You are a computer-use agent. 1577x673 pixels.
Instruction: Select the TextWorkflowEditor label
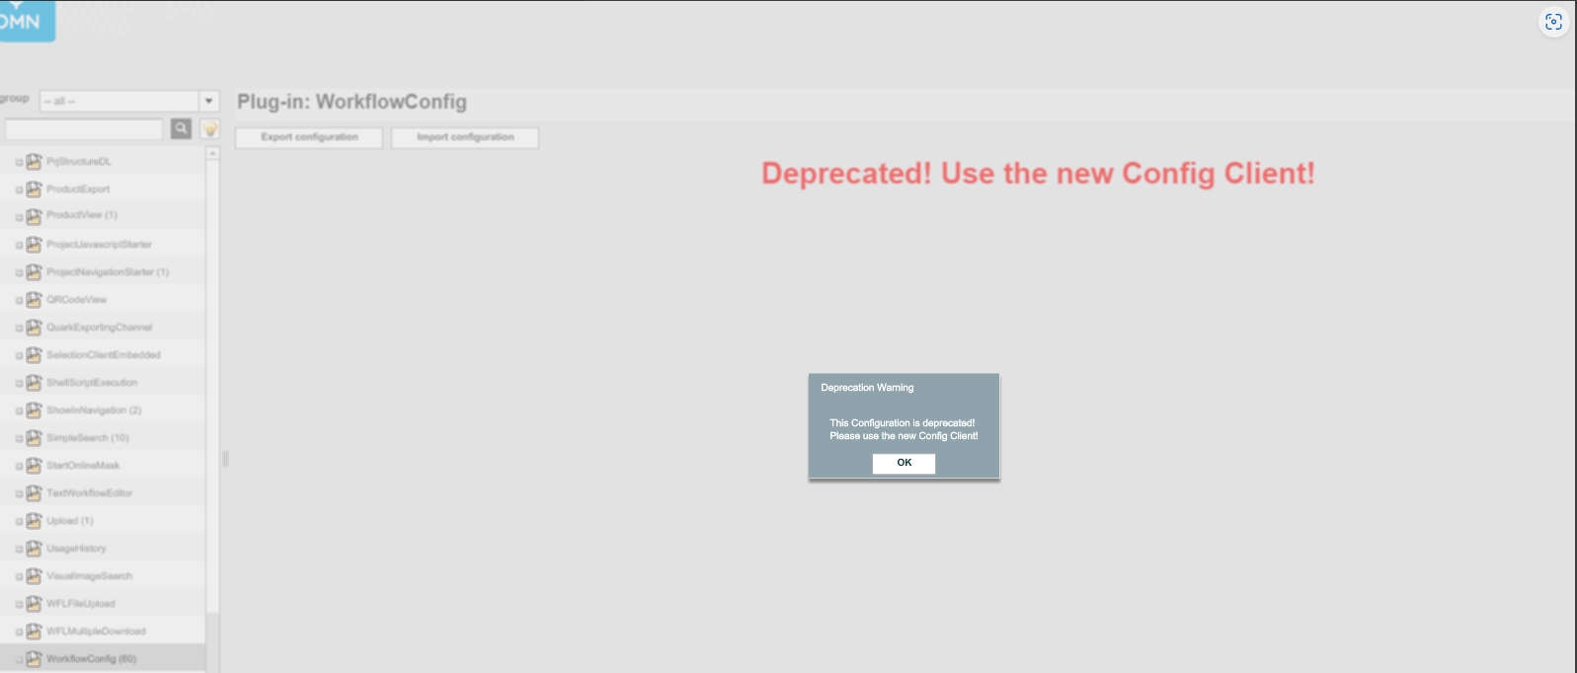coord(89,493)
